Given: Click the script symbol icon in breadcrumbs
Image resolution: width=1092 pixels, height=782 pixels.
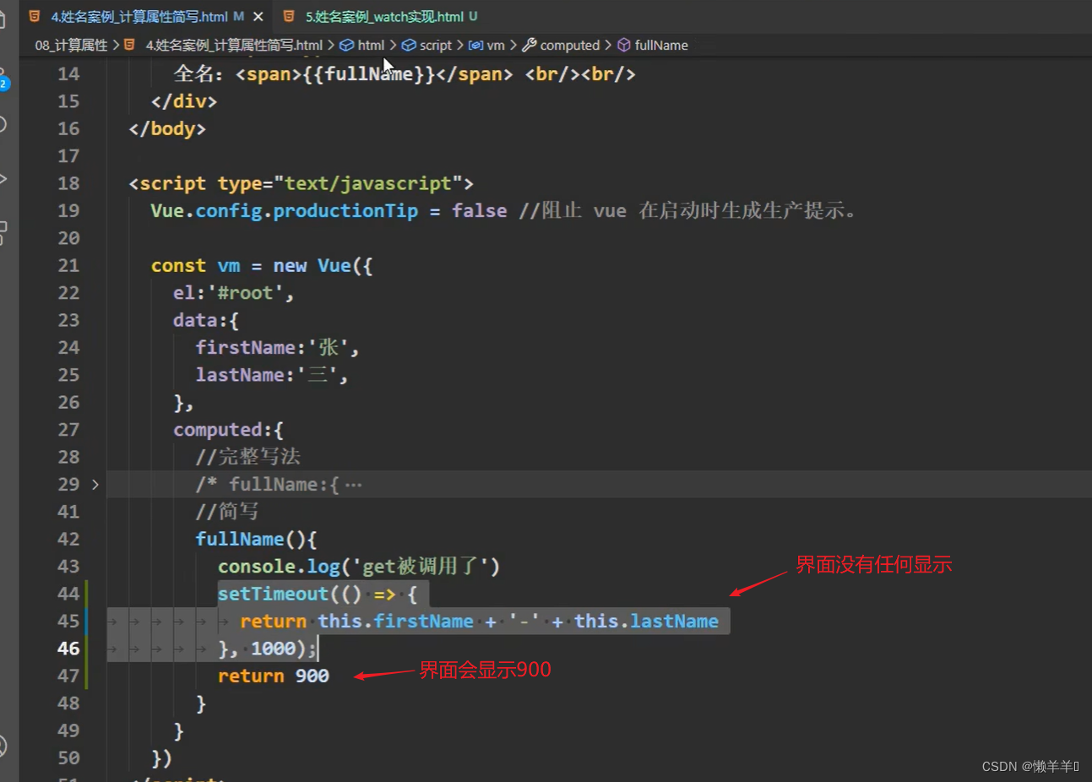Looking at the screenshot, I should point(409,46).
